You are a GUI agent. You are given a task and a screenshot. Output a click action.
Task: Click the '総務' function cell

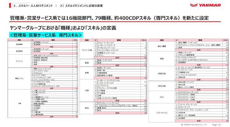click(x=87, y=73)
